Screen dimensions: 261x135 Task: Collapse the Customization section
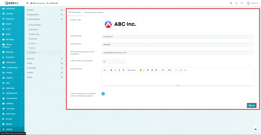coord(62,19)
